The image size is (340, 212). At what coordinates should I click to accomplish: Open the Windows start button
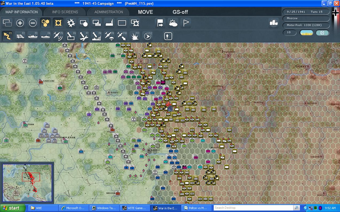pos(13,208)
